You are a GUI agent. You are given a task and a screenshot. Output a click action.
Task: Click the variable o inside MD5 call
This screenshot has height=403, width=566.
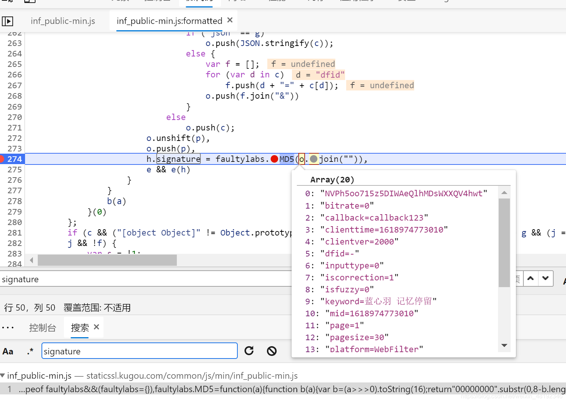[x=302, y=159]
